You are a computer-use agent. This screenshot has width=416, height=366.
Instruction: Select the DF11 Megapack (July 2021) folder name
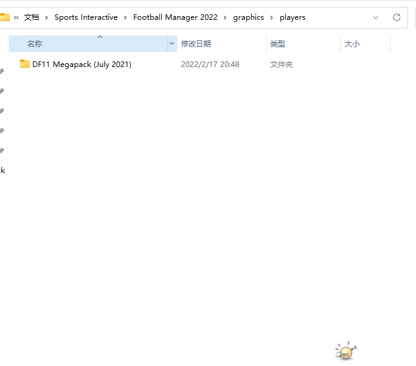coord(82,64)
